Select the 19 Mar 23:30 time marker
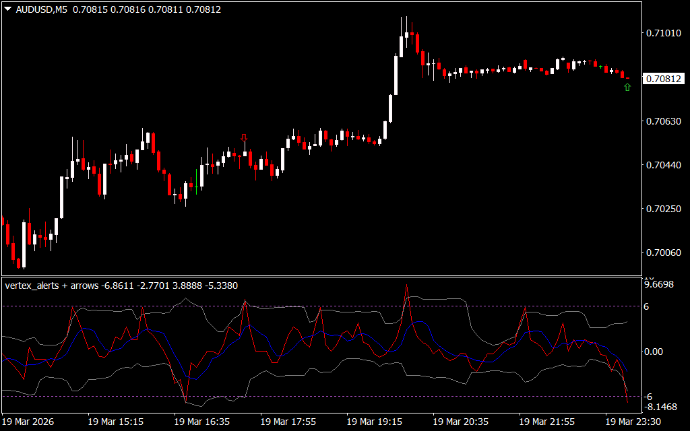 click(633, 422)
